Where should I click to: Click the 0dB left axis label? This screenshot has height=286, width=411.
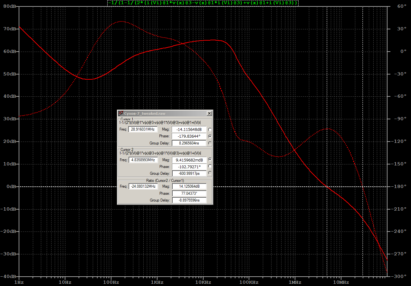click(x=11, y=186)
